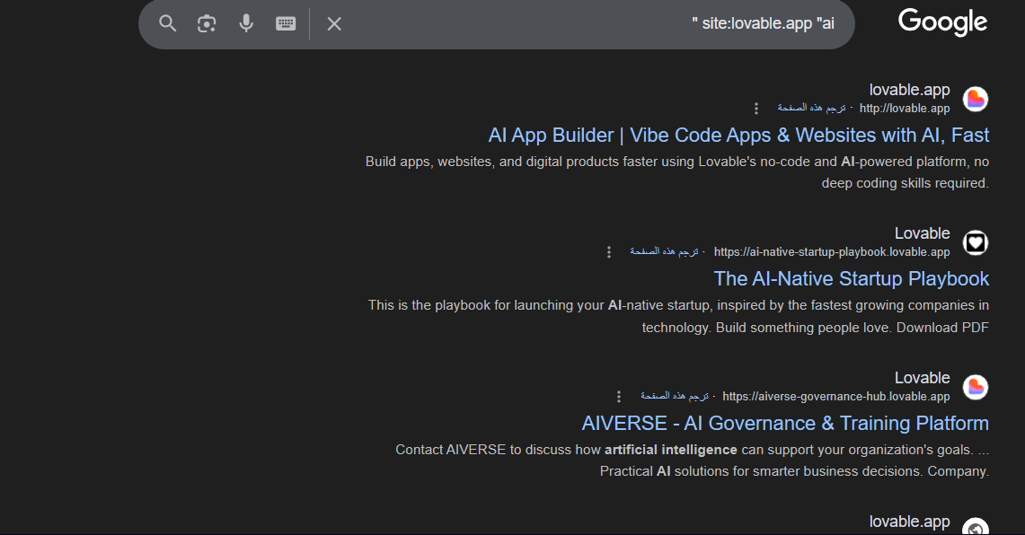Click the Lovable heart favicon of first result

click(976, 100)
